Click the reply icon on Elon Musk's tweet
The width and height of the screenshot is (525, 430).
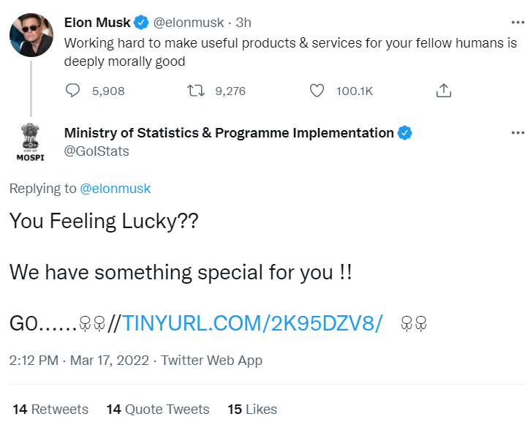(73, 91)
